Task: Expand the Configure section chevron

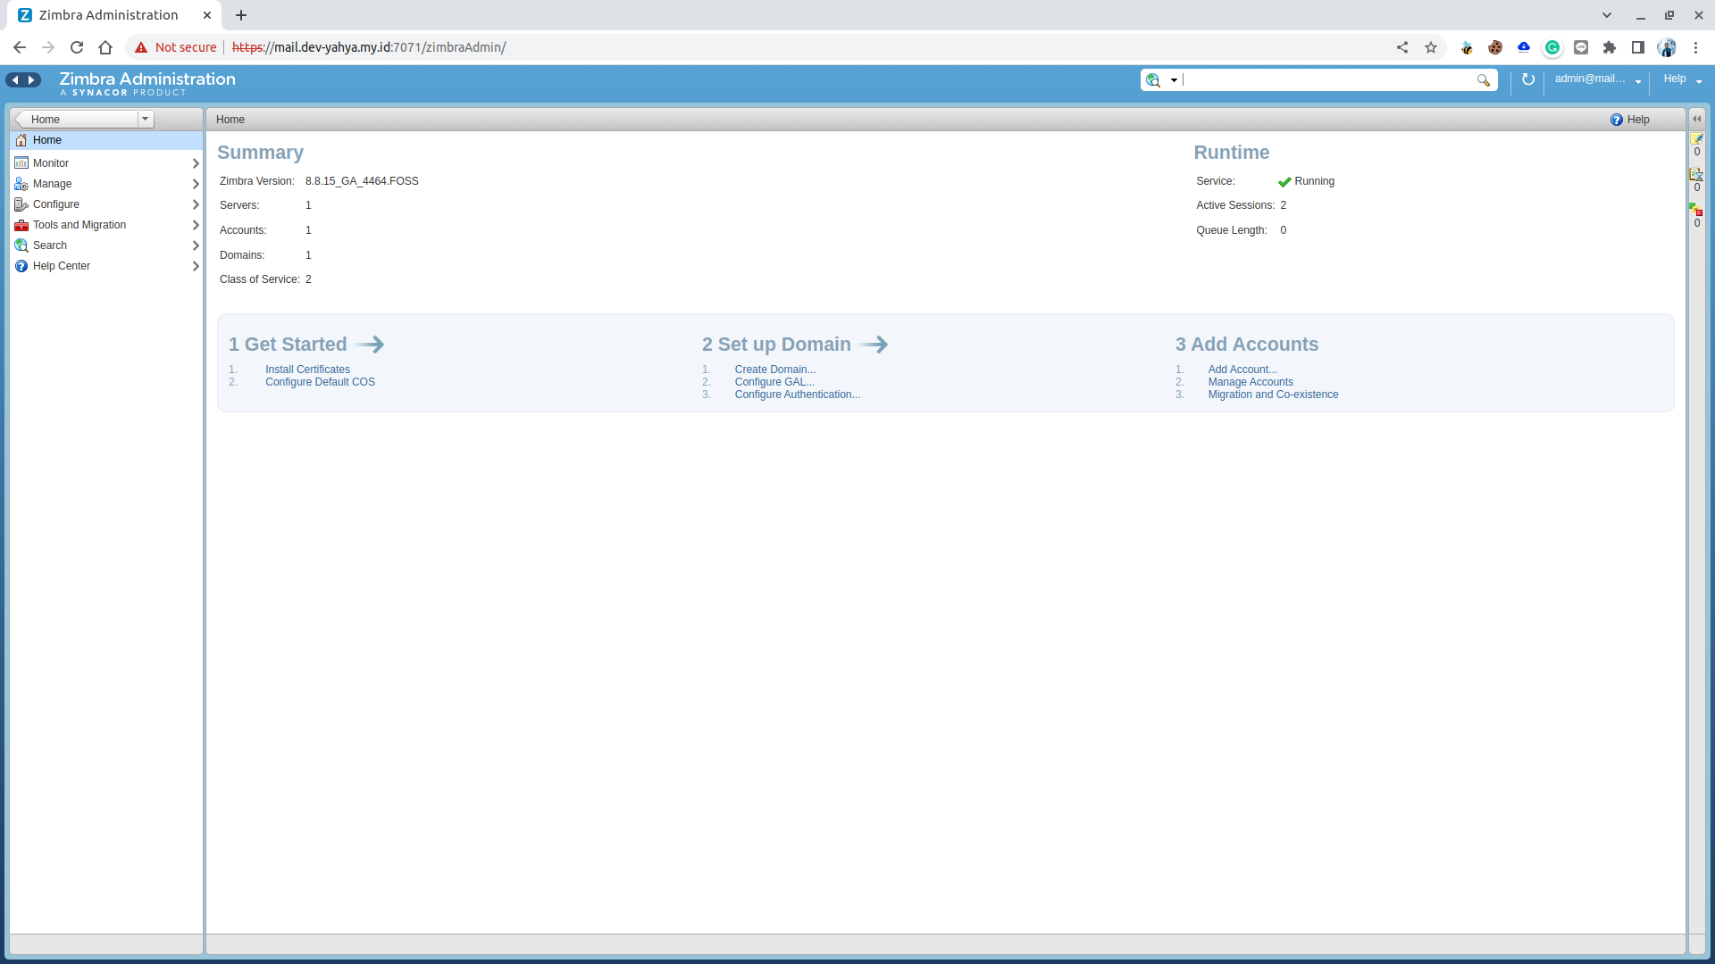Action: (x=196, y=204)
